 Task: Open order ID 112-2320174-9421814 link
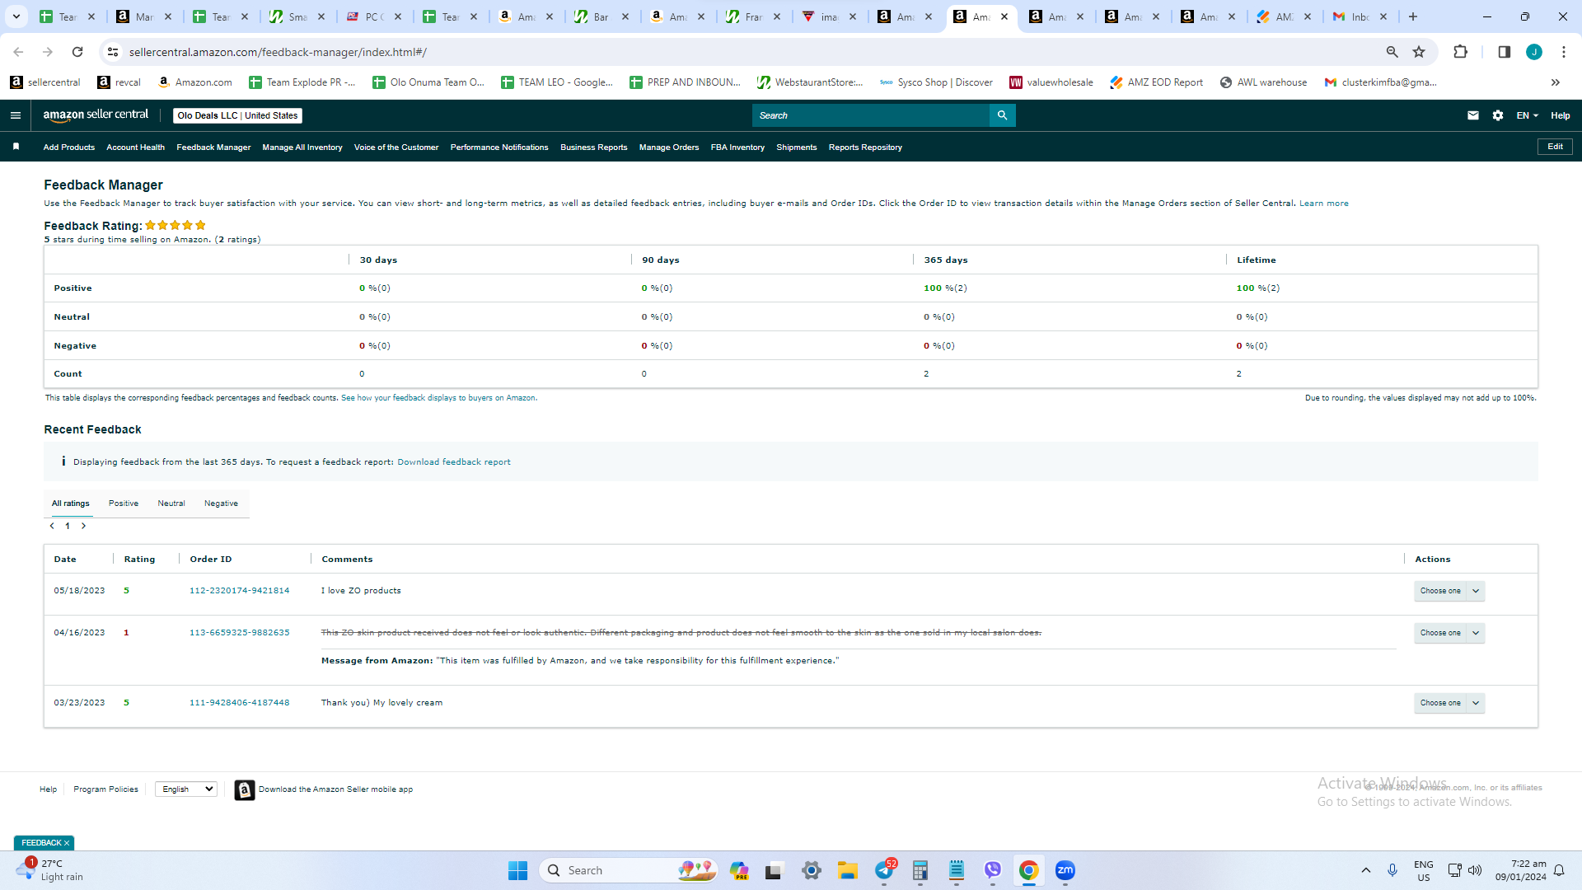[240, 591]
